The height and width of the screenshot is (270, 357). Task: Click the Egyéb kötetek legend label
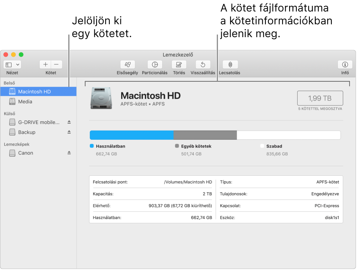coord(196,146)
